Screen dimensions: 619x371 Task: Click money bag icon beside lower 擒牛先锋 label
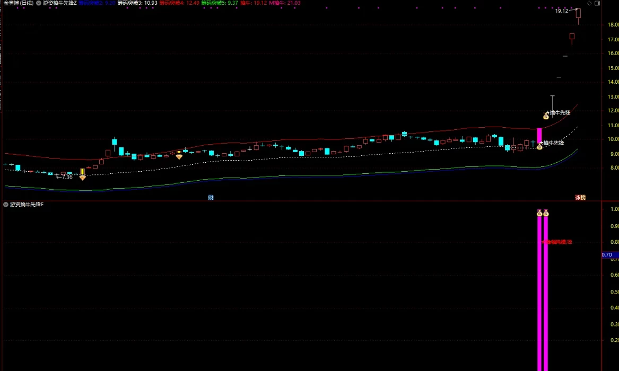tap(539, 147)
